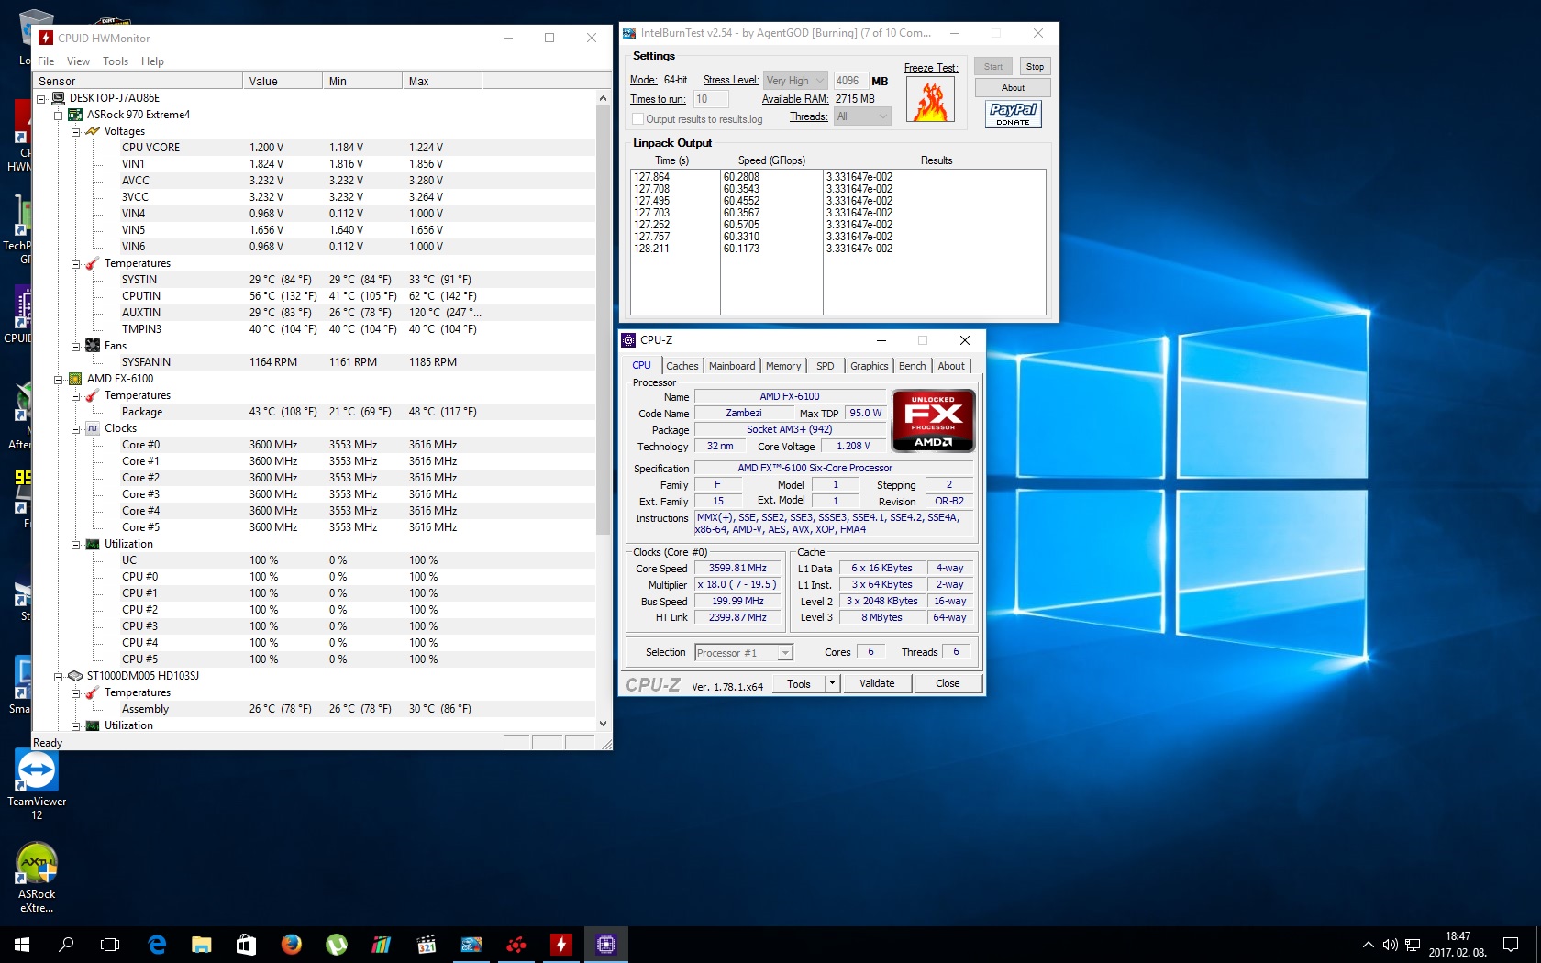Click the Validate button in CPU-Z
1541x963 pixels.
coord(877,683)
